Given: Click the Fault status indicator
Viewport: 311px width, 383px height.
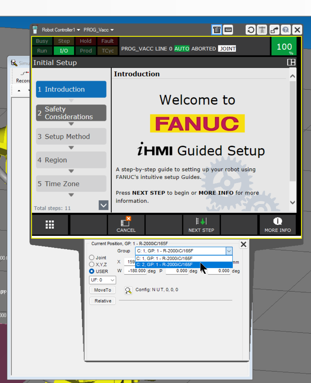Looking at the screenshot, I should click(108, 41).
